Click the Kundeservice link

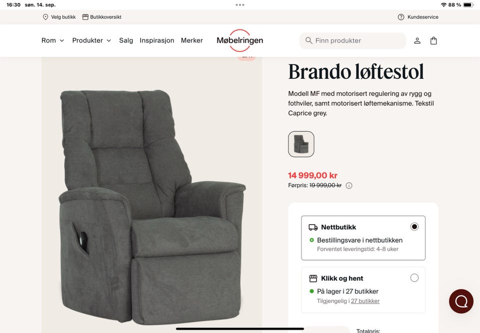423,17
